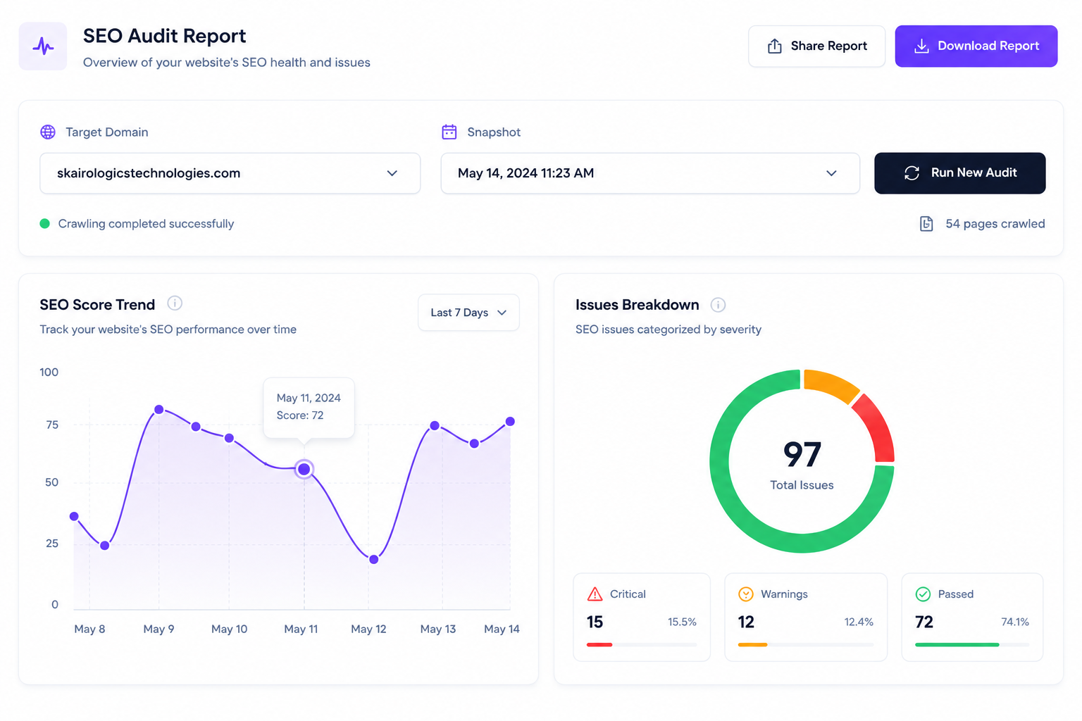
Task: Open the Last 7 Days range dropdown
Action: [x=468, y=313]
